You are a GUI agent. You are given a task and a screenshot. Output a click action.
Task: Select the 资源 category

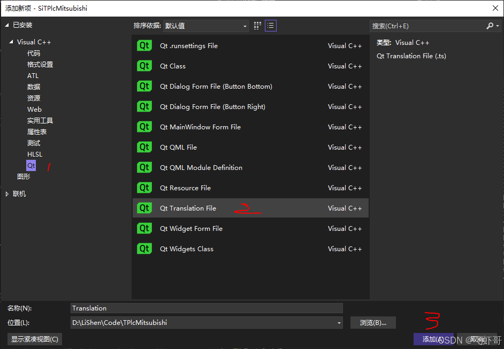pyautogui.click(x=34, y=98)
